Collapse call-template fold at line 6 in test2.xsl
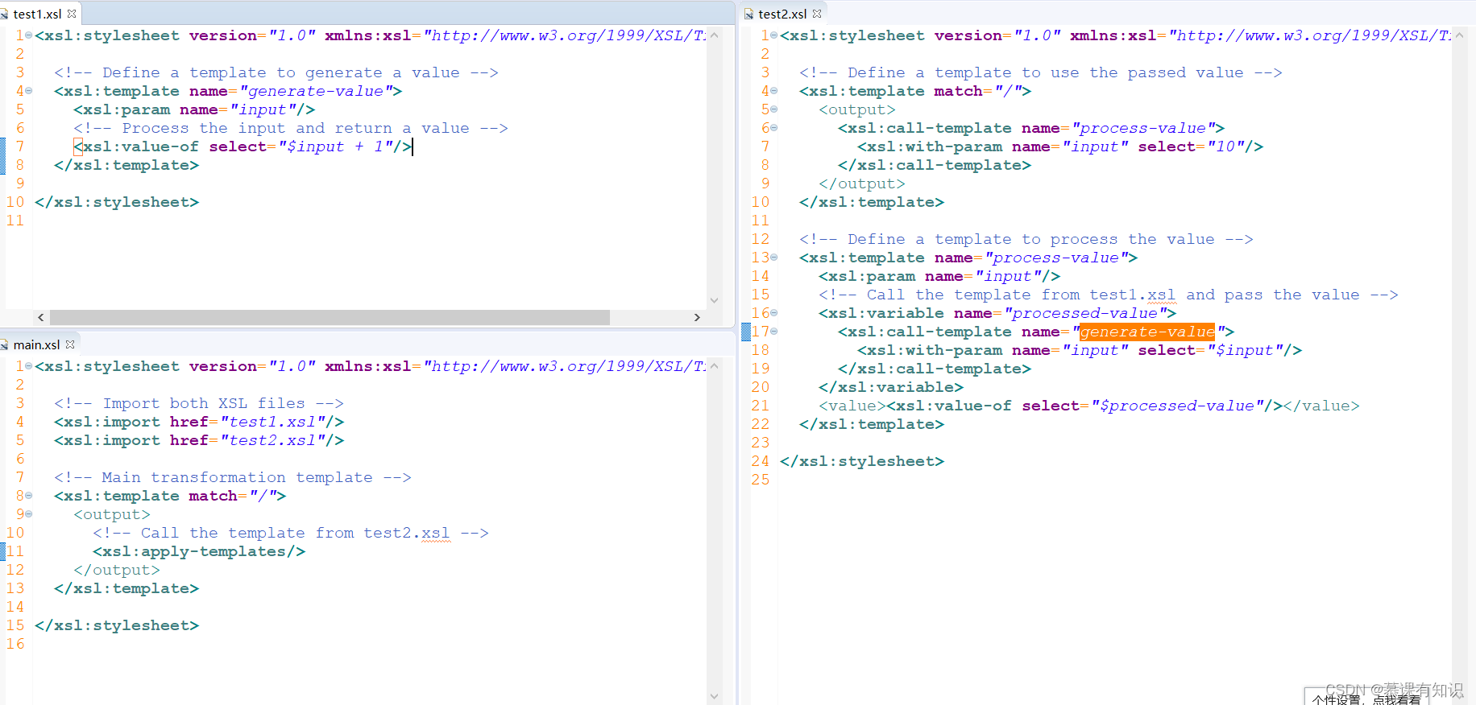This screenshot has height=705, width=1476. [774, 128]
